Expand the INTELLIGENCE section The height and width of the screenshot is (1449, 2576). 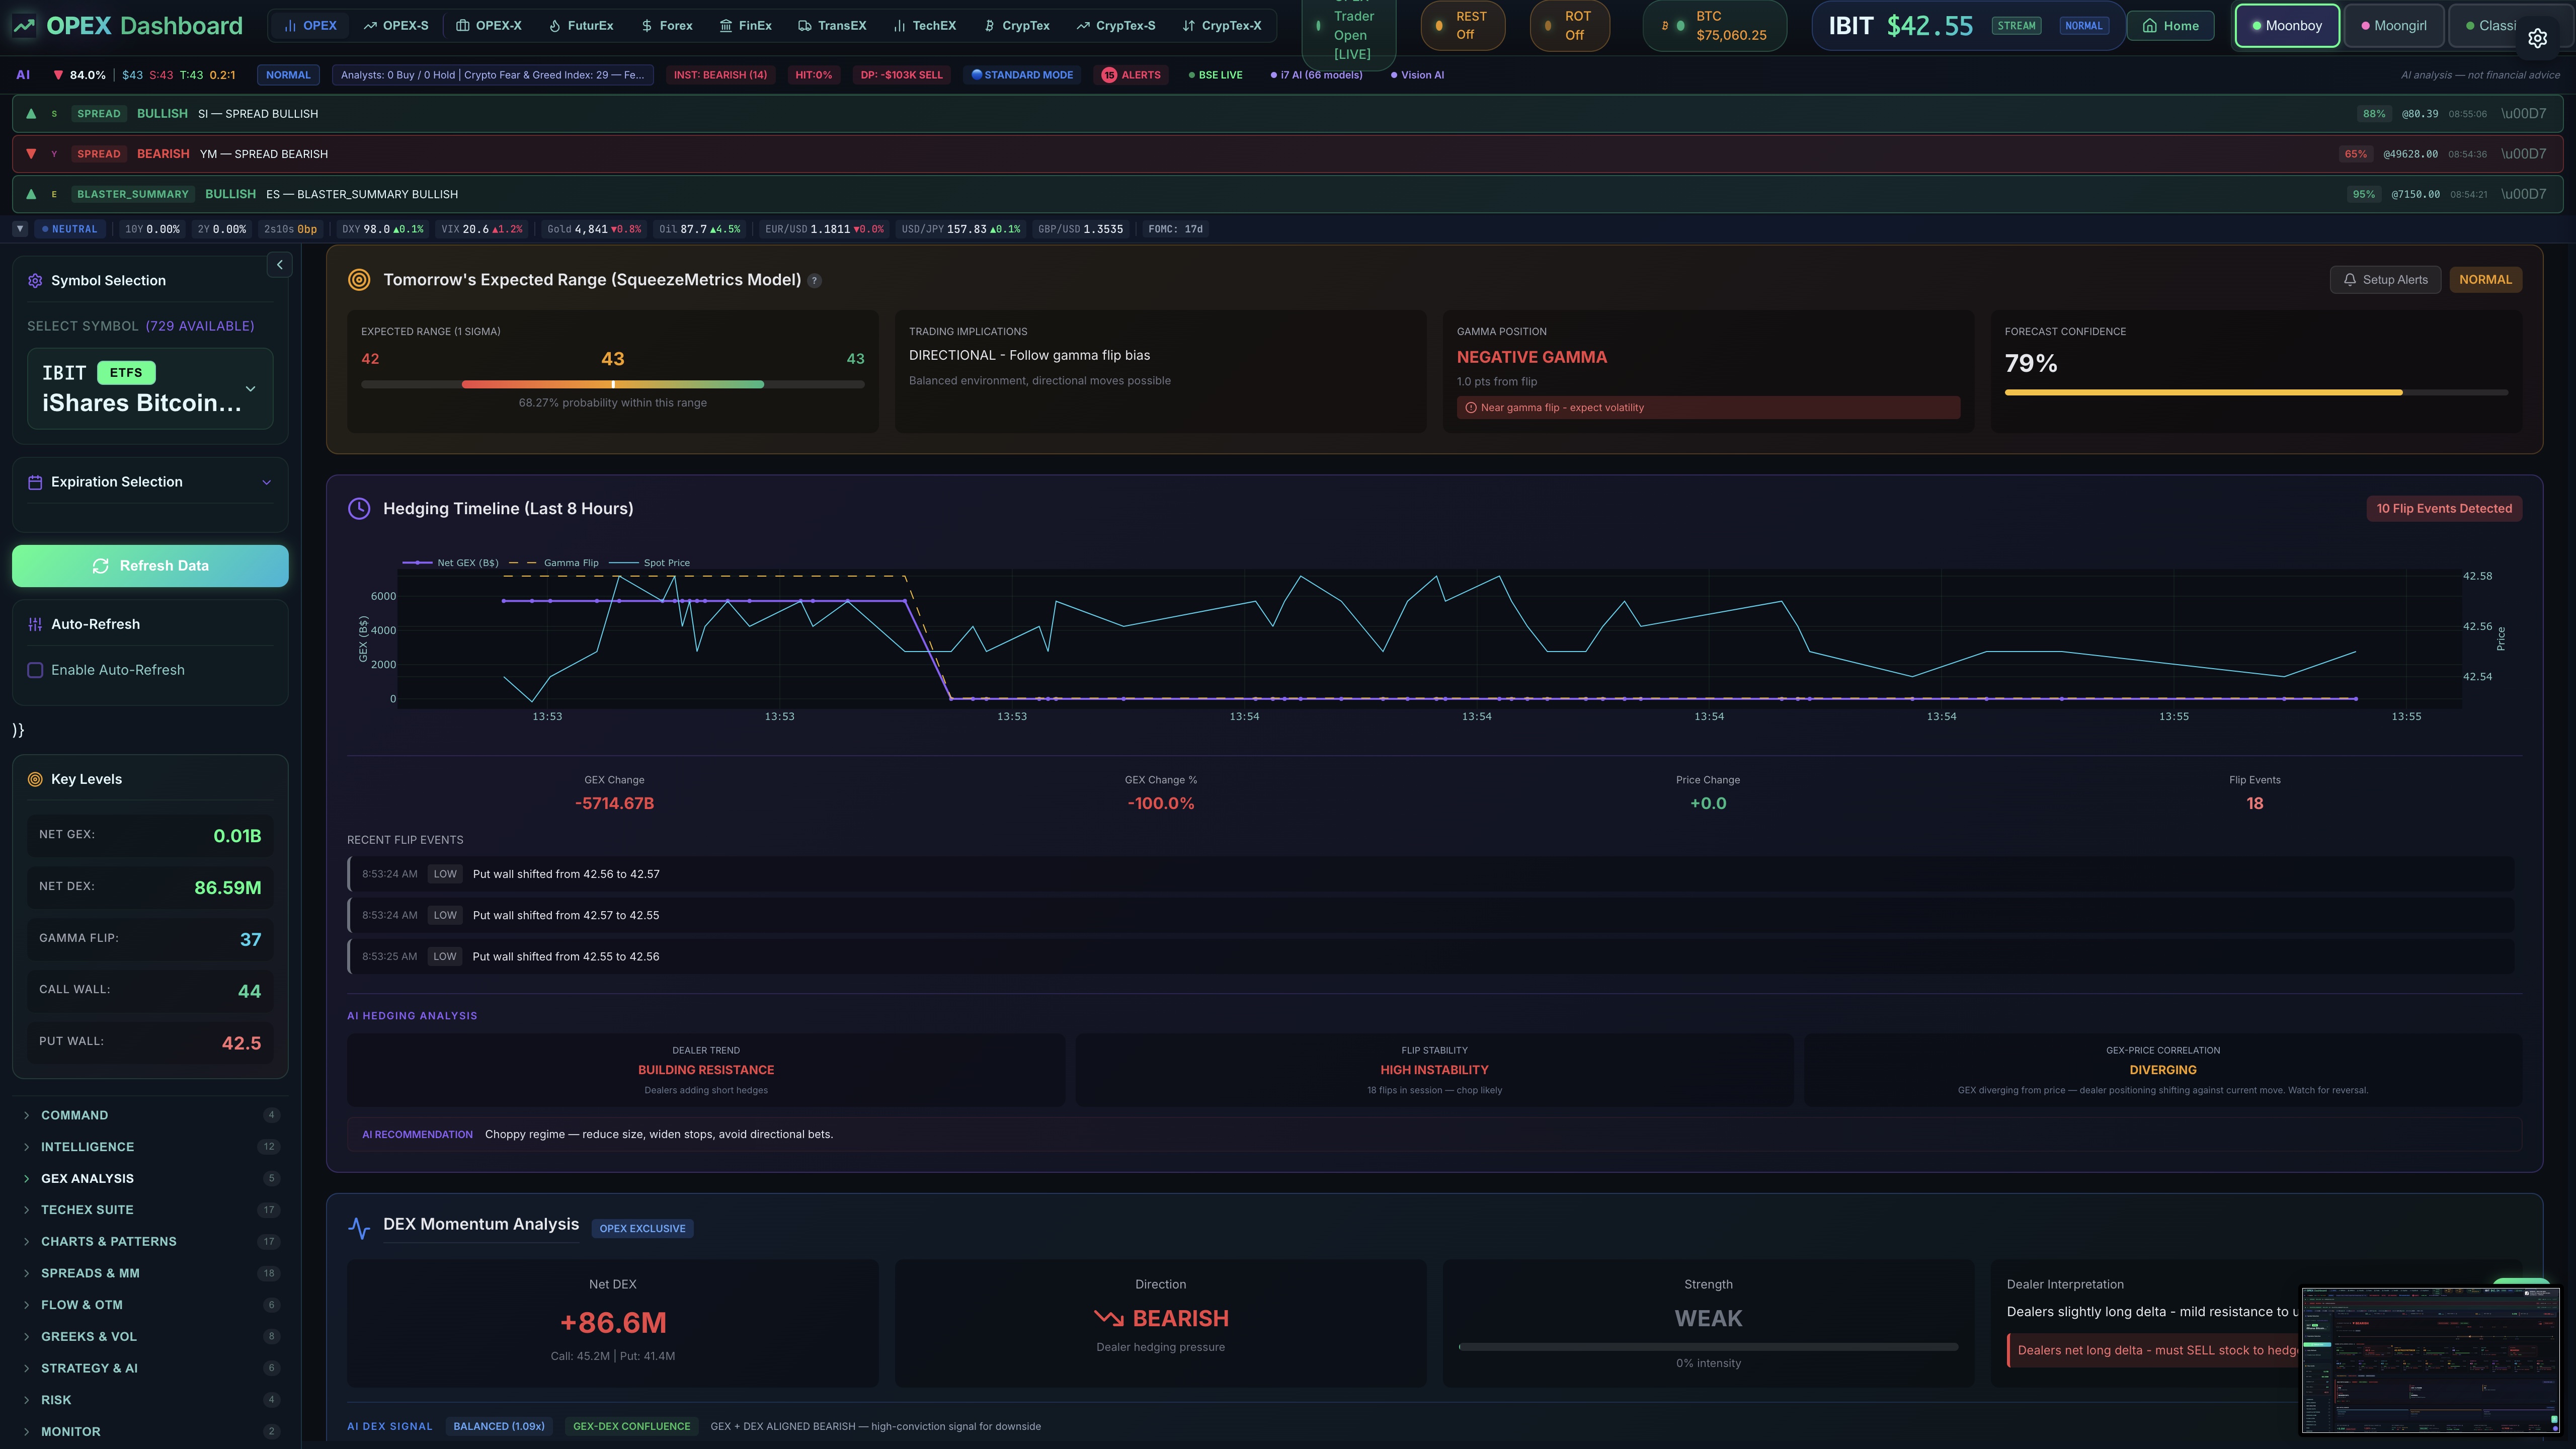tap(150, 1147)
